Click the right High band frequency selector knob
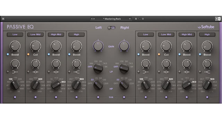This screenshot has width=222, height=125. (207, 85)
